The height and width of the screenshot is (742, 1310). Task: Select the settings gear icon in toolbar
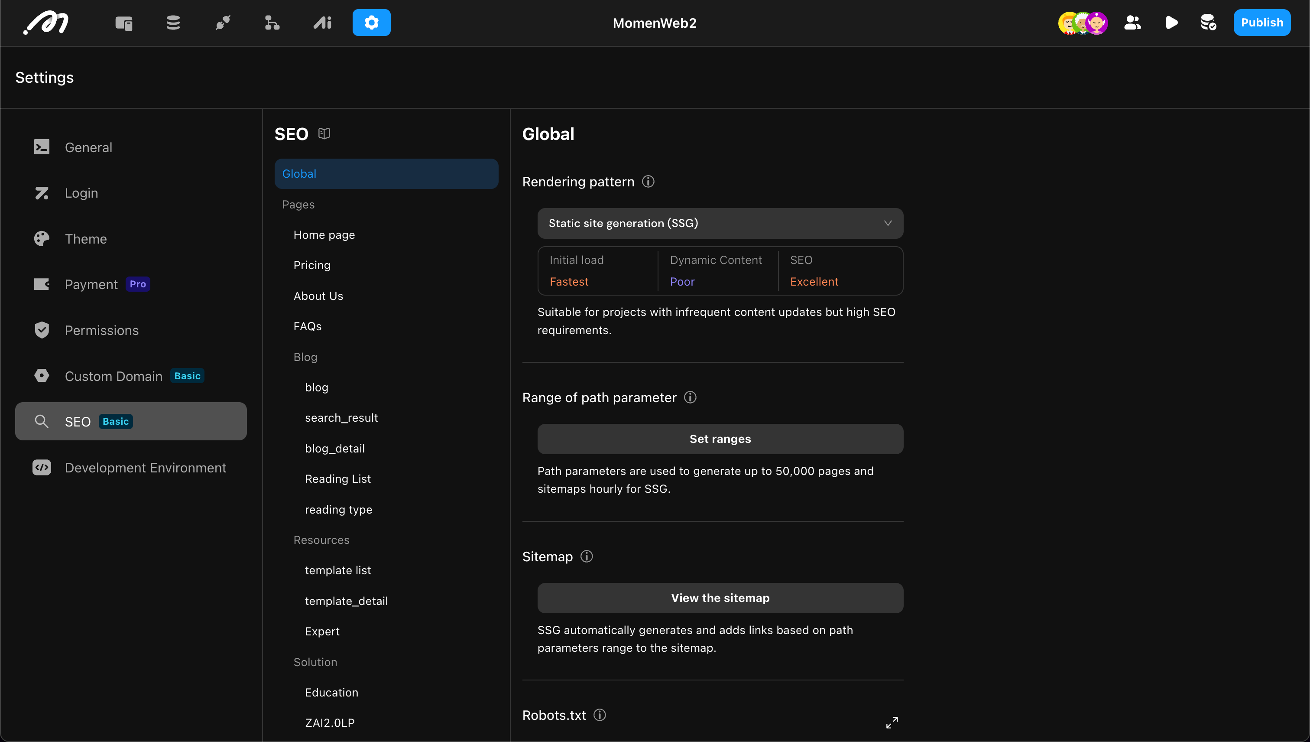click(371, 23)
